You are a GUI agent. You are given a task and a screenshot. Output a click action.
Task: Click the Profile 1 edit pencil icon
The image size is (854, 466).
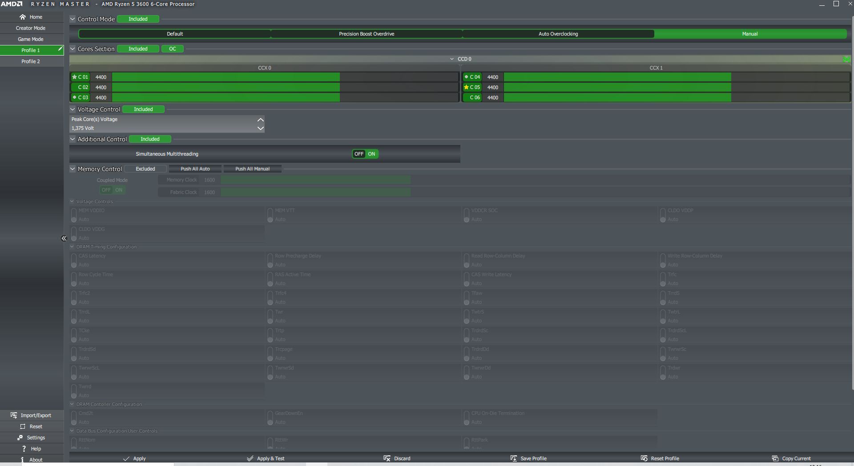(60, 49)
